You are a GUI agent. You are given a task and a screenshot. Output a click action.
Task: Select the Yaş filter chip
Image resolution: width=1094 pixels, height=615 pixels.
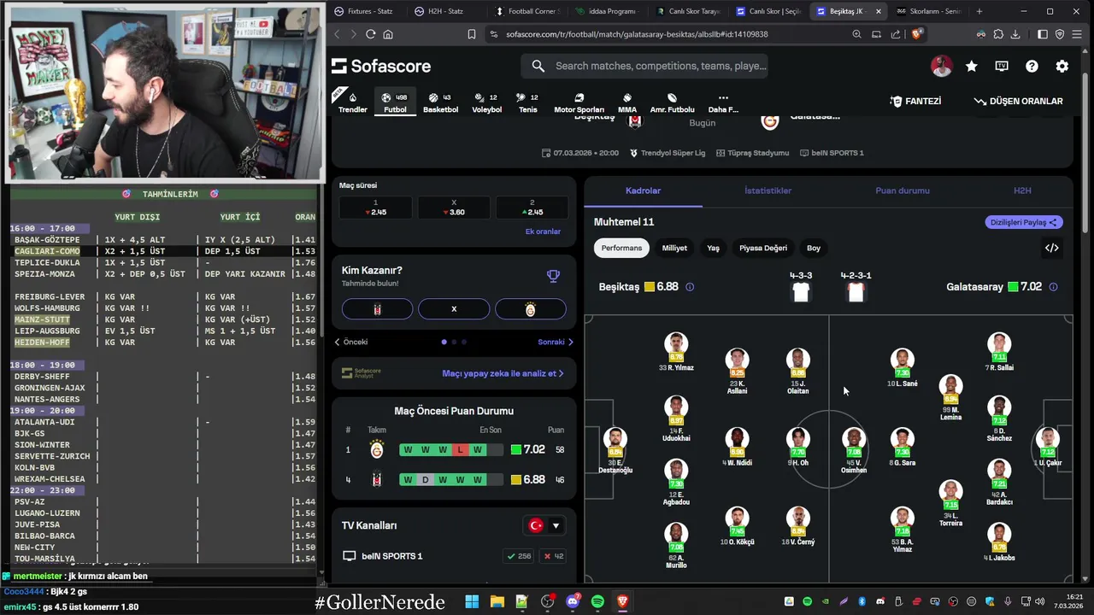click(713, 248)
